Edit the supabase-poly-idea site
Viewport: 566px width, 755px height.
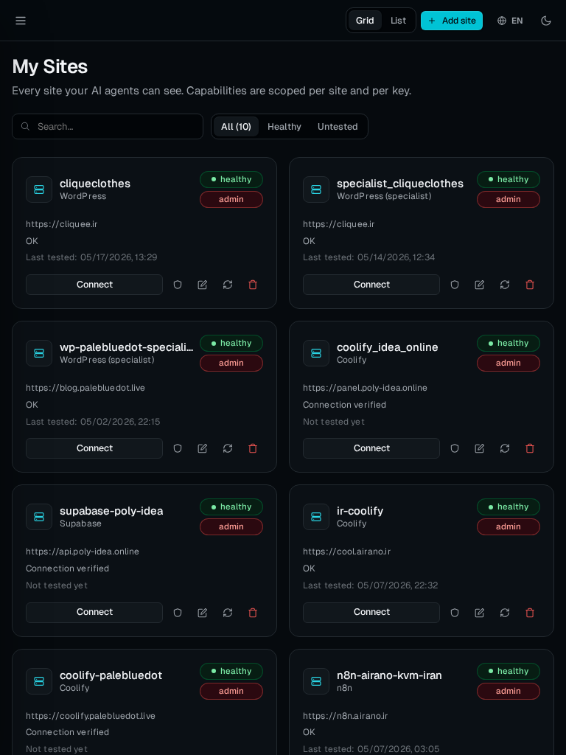pos(203,613)
